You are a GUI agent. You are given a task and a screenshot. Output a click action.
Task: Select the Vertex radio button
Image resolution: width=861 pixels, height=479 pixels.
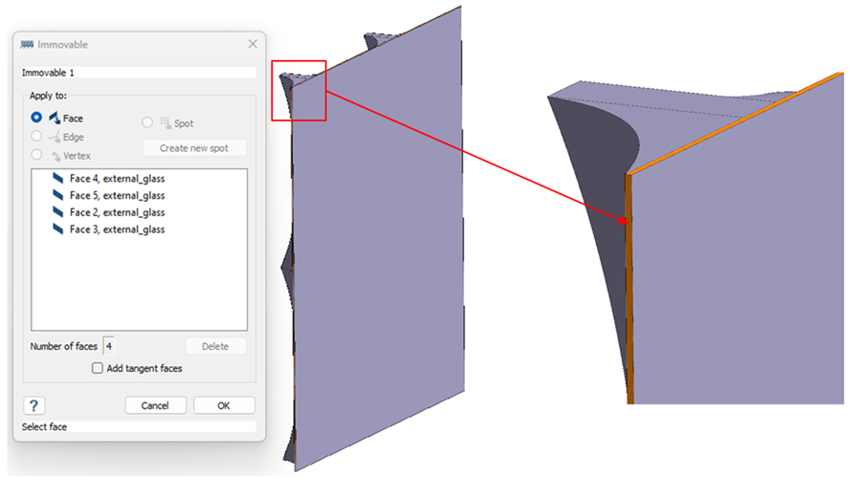[x=36, y=155]
